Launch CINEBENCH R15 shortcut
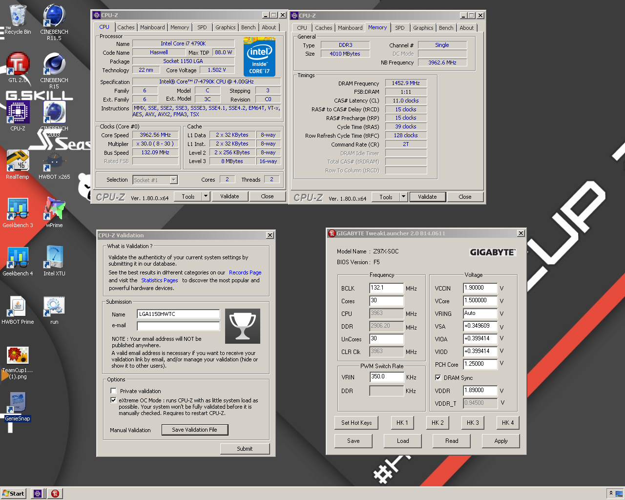 click(x=54, y=70)
